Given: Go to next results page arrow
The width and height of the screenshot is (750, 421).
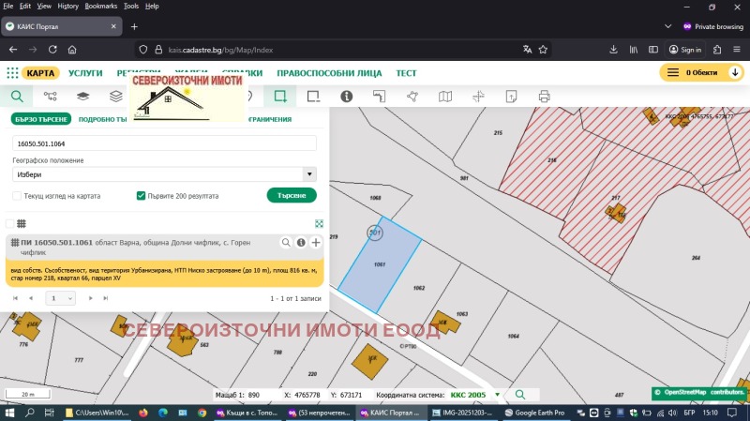Looking at the screenshot, I should 90,298.
